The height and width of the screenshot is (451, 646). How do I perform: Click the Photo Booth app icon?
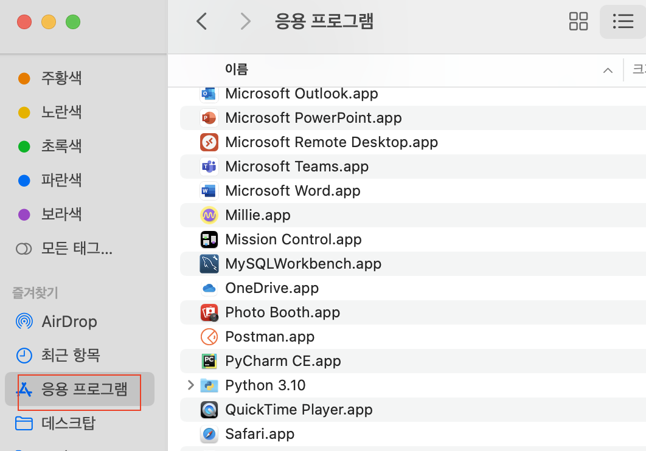click(x=209, y=312)
